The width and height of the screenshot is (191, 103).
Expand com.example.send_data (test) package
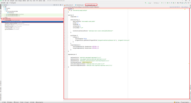(5, 16)
